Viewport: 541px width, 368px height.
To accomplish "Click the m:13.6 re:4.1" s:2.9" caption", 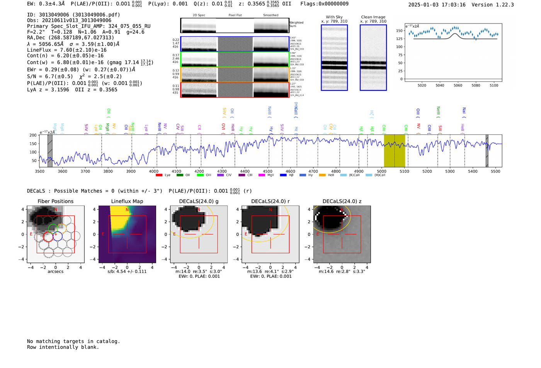I will [270, 271].
